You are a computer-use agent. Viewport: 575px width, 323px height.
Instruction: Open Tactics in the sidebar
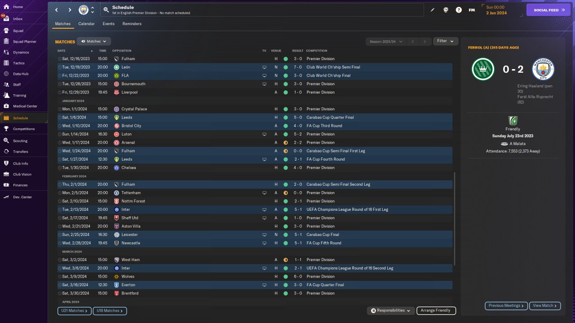pyautogui.click(x=23, y=63)
